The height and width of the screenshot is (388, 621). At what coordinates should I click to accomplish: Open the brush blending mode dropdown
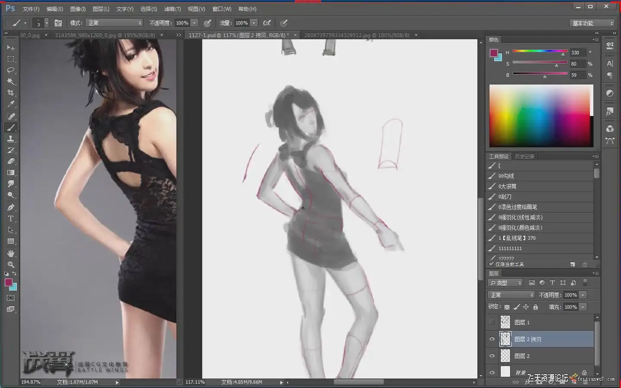(114, 23)
